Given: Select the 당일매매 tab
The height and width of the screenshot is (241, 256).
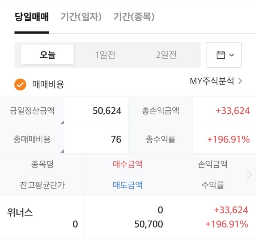Looking at the screenshot, I should point(32,17).
